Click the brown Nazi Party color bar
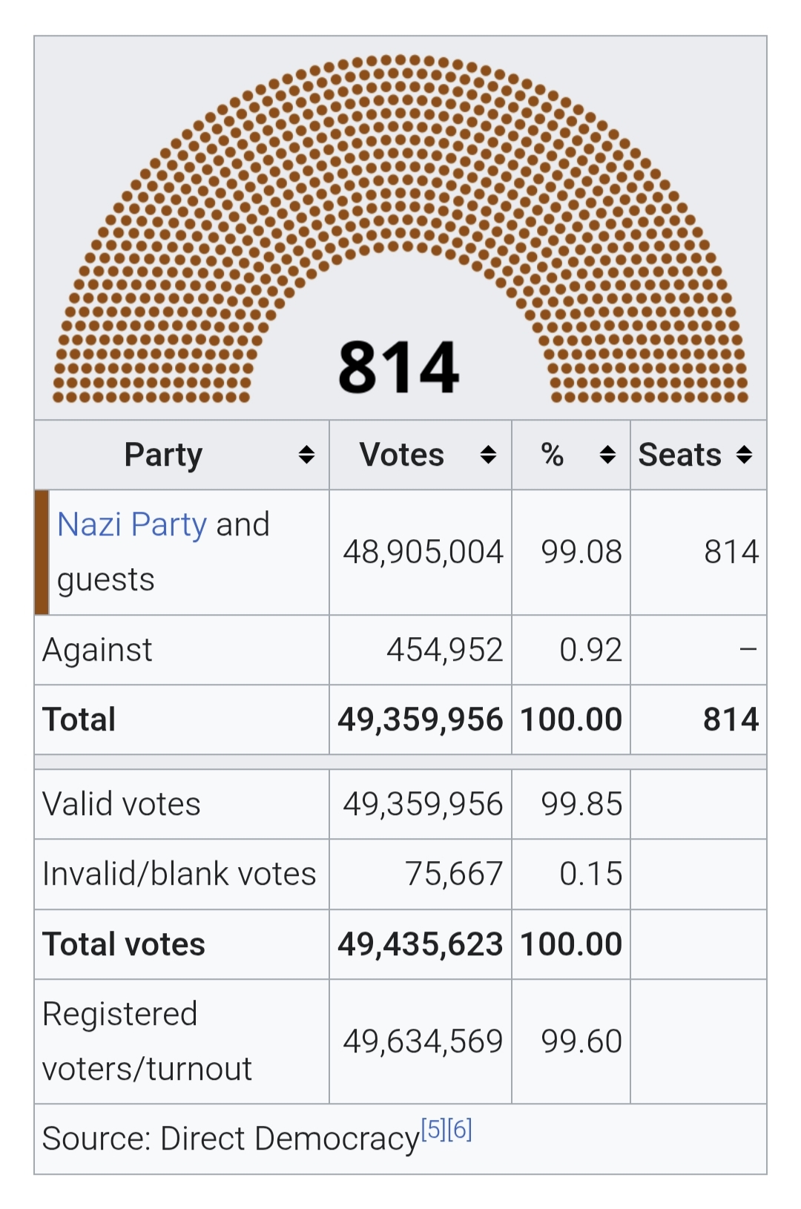The image size is (801, 1209). 42,552
